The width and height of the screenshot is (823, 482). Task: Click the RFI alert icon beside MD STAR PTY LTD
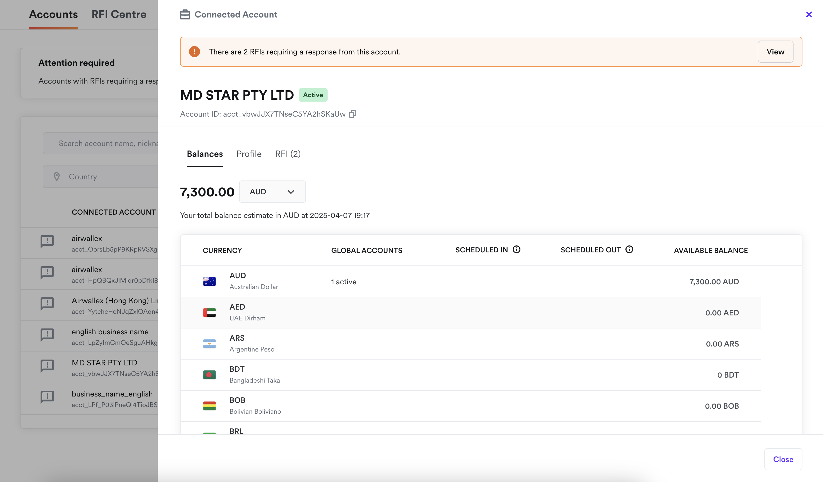47,366
